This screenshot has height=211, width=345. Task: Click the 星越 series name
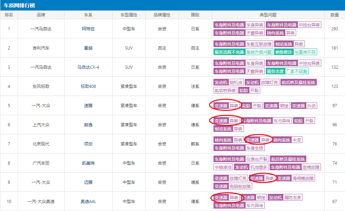[88, 48]
